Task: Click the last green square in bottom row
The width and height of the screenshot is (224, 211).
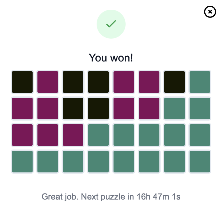Action: [200, 162]
